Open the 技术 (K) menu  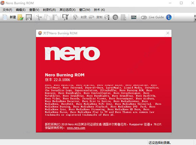(99, 10)
